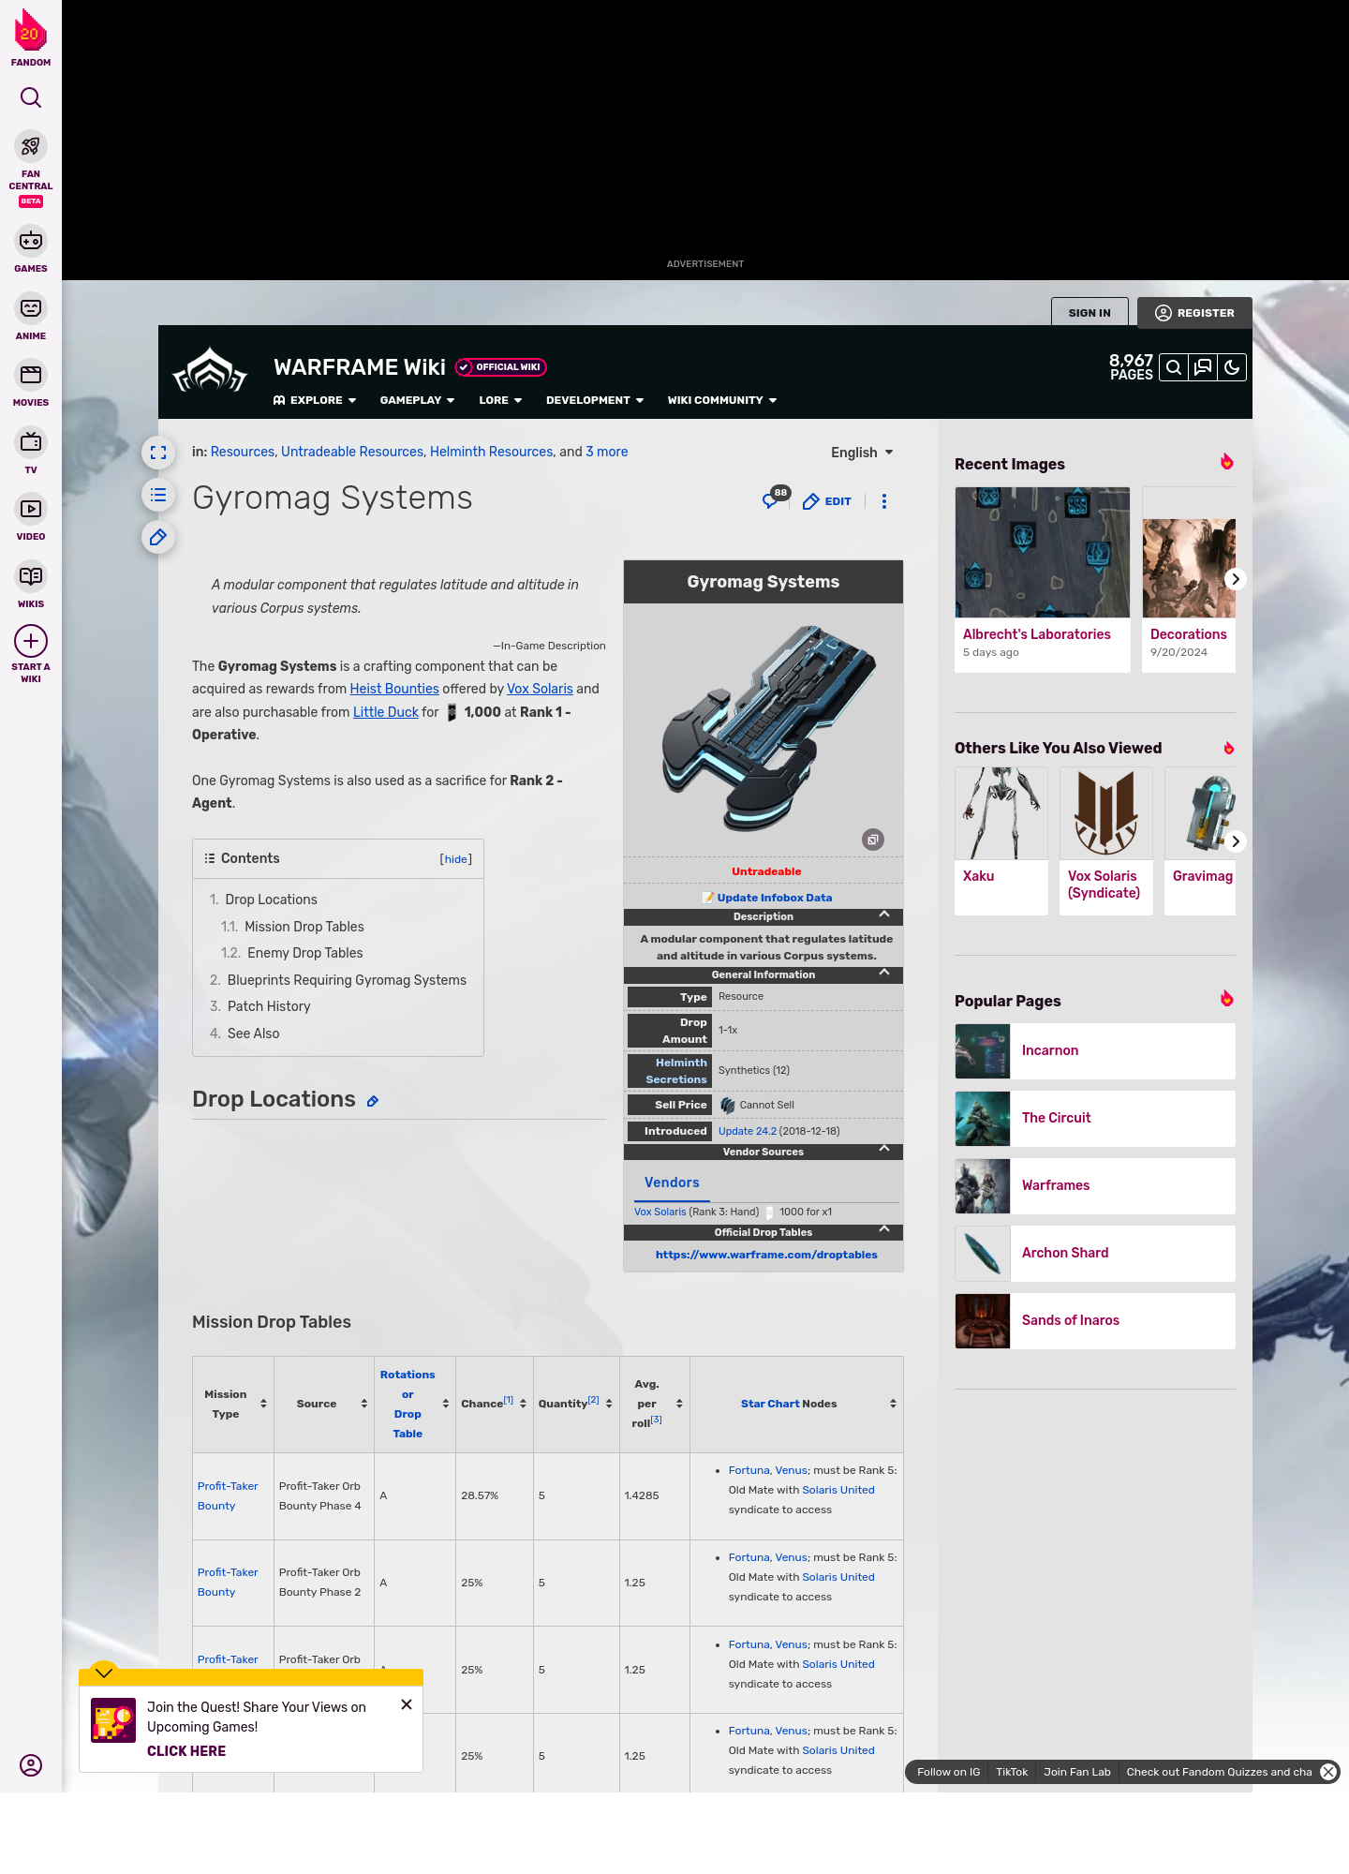Click the WARFRAME Wiki lotus logo

210,371
